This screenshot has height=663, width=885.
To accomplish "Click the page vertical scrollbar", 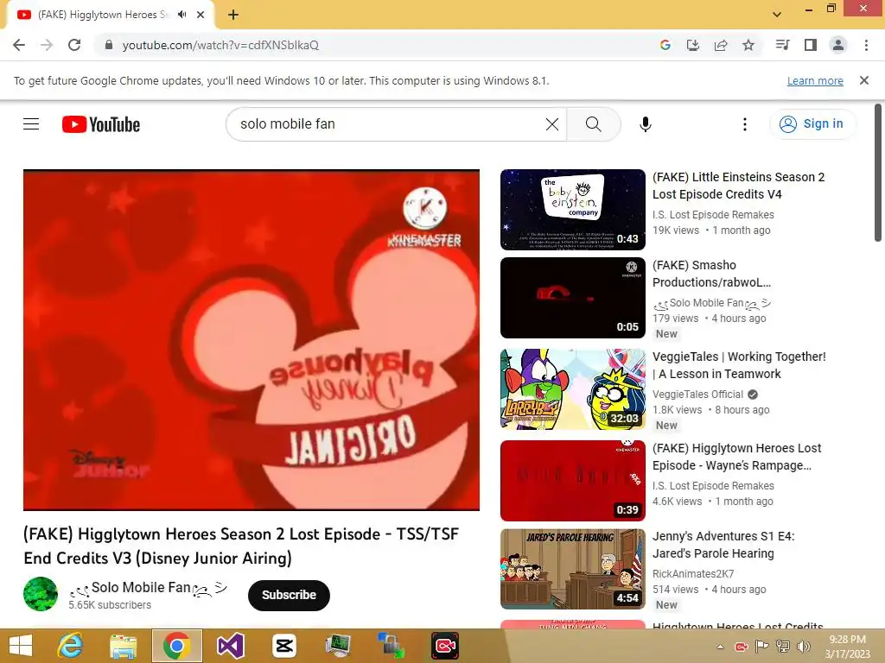I will tap(878, 173).
